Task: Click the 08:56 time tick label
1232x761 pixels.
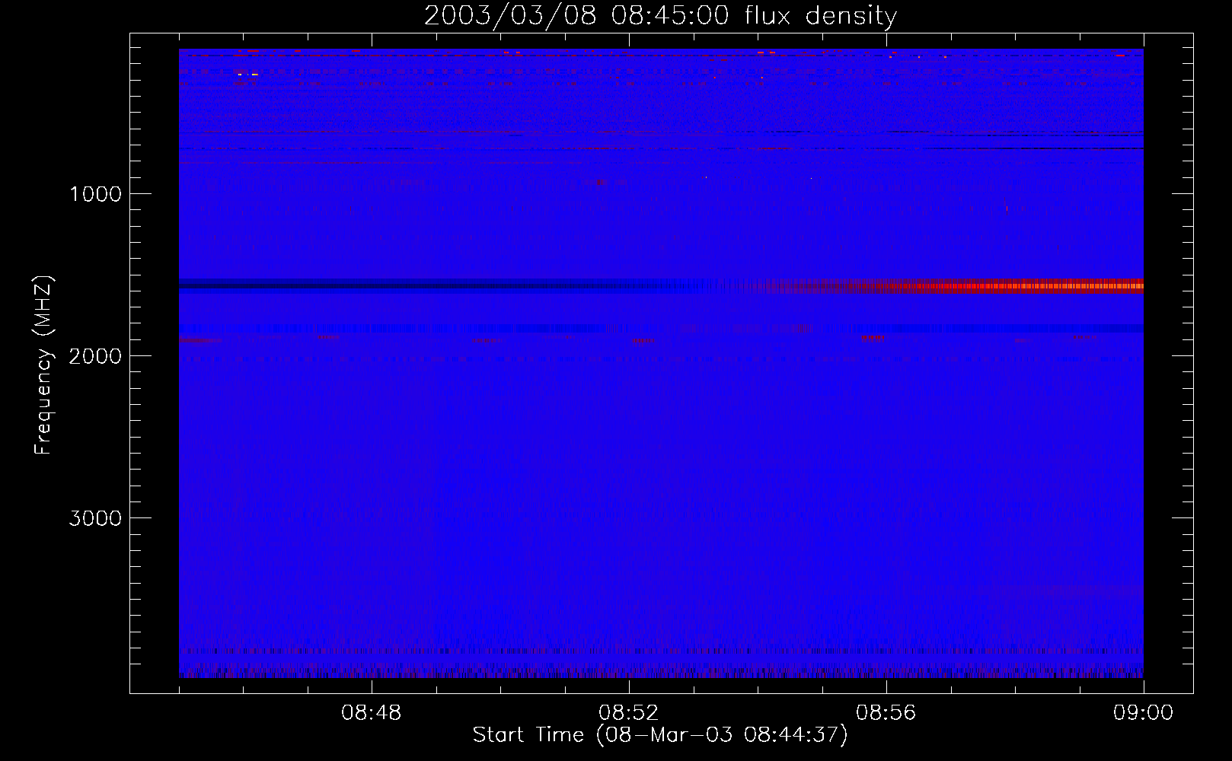Action: pos(886,713)
